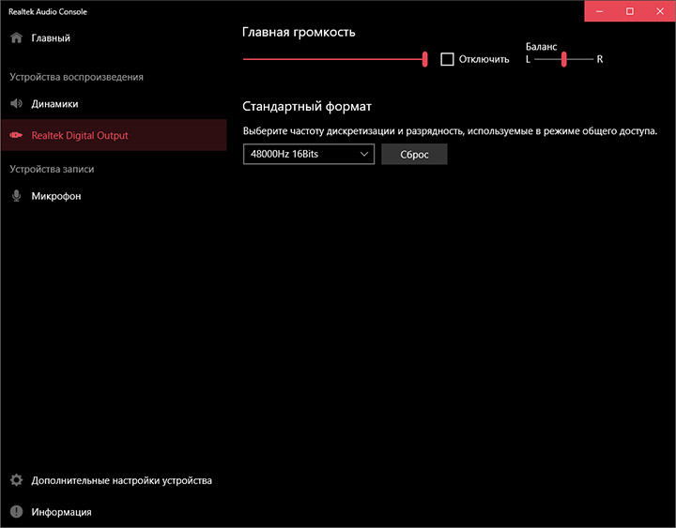Click the speaker icon next to Динамики
This screenshot has width=676, height=528.
(x=16, y=104)
